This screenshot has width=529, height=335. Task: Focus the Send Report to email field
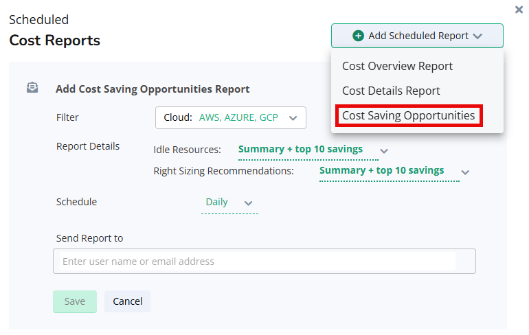coord(264,261)
